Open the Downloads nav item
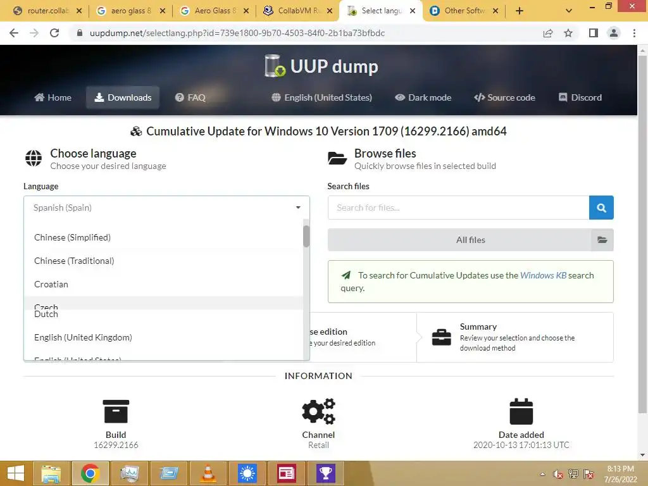 click(x=123, y=97)
